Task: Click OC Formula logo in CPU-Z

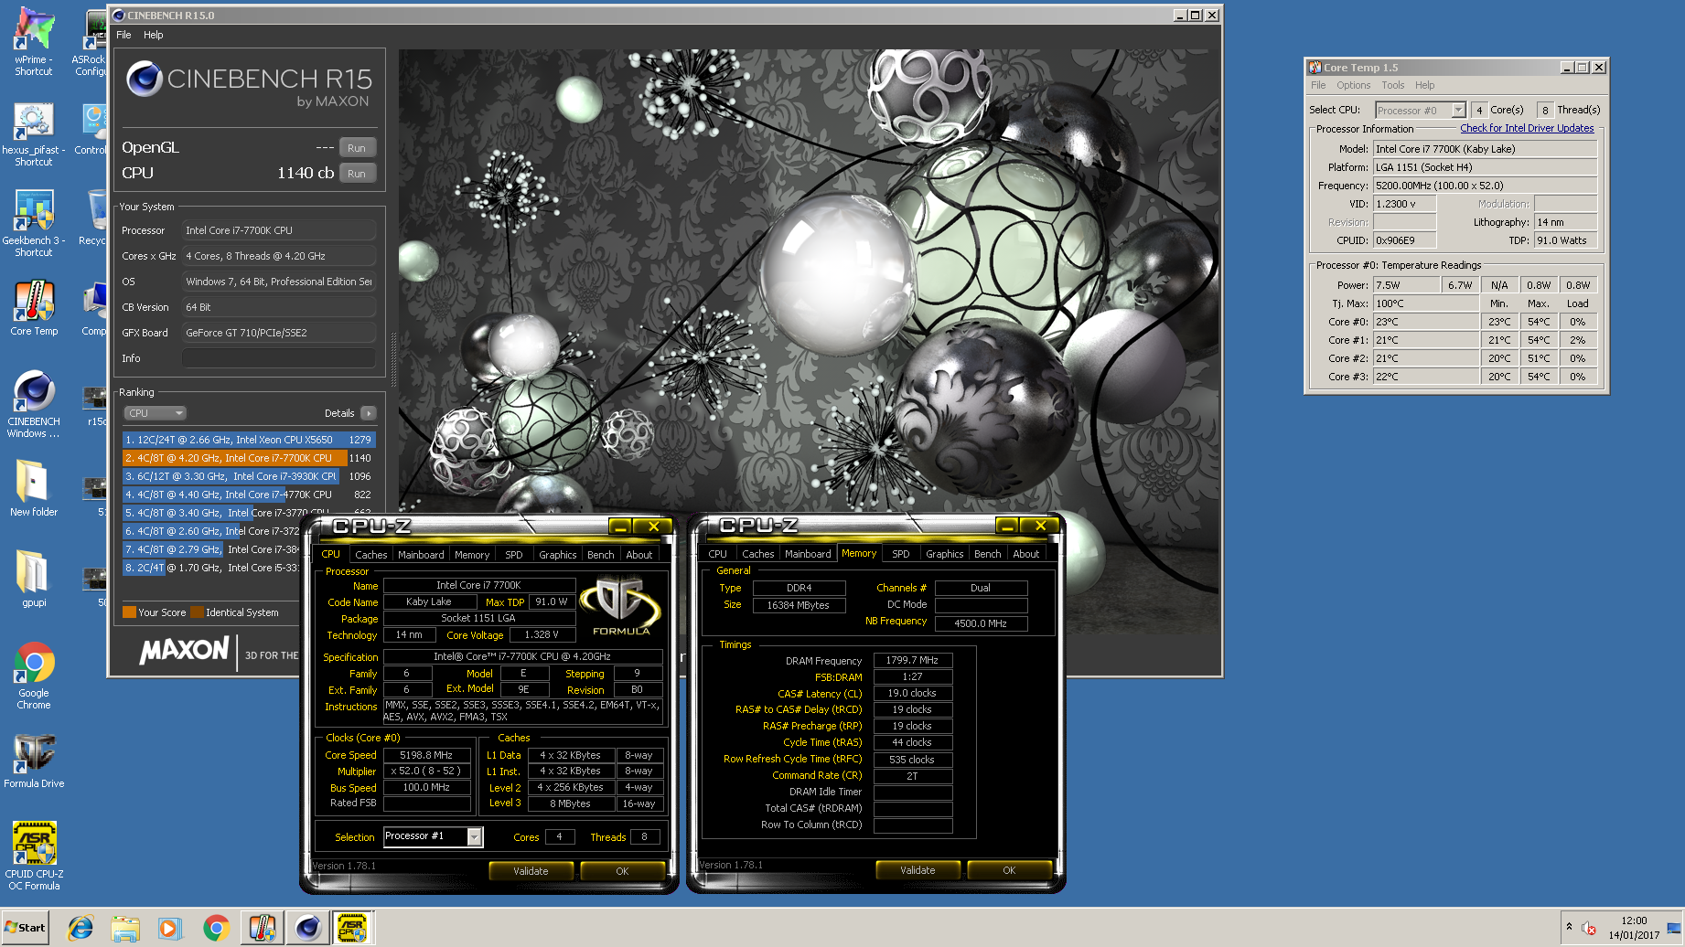Action: pyautogui.click(x=621, y=604)
